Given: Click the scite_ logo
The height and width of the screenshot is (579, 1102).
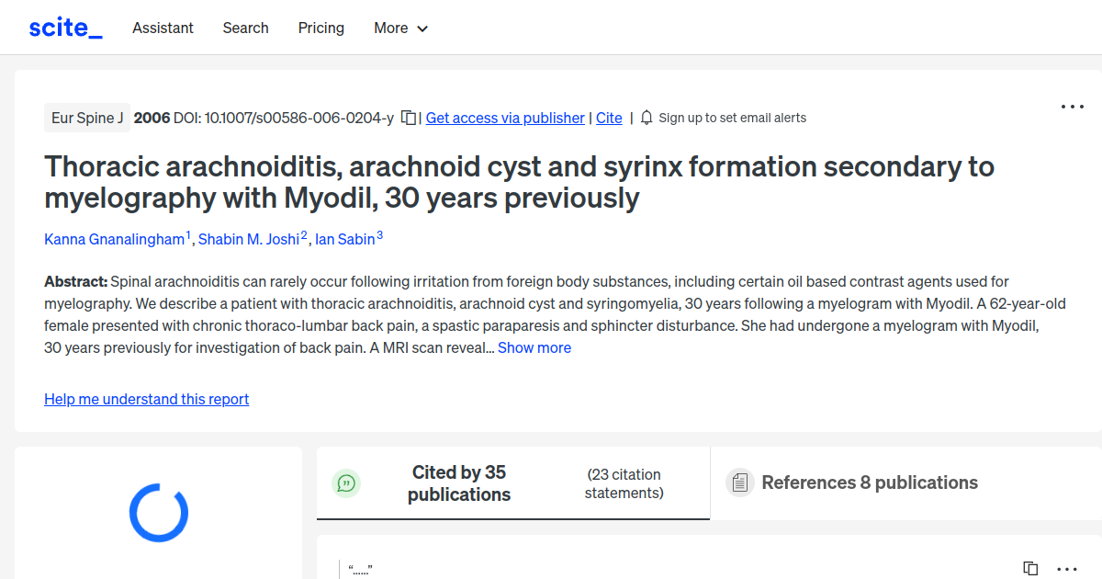Looking at the screenshot, I should pos(65,28).
